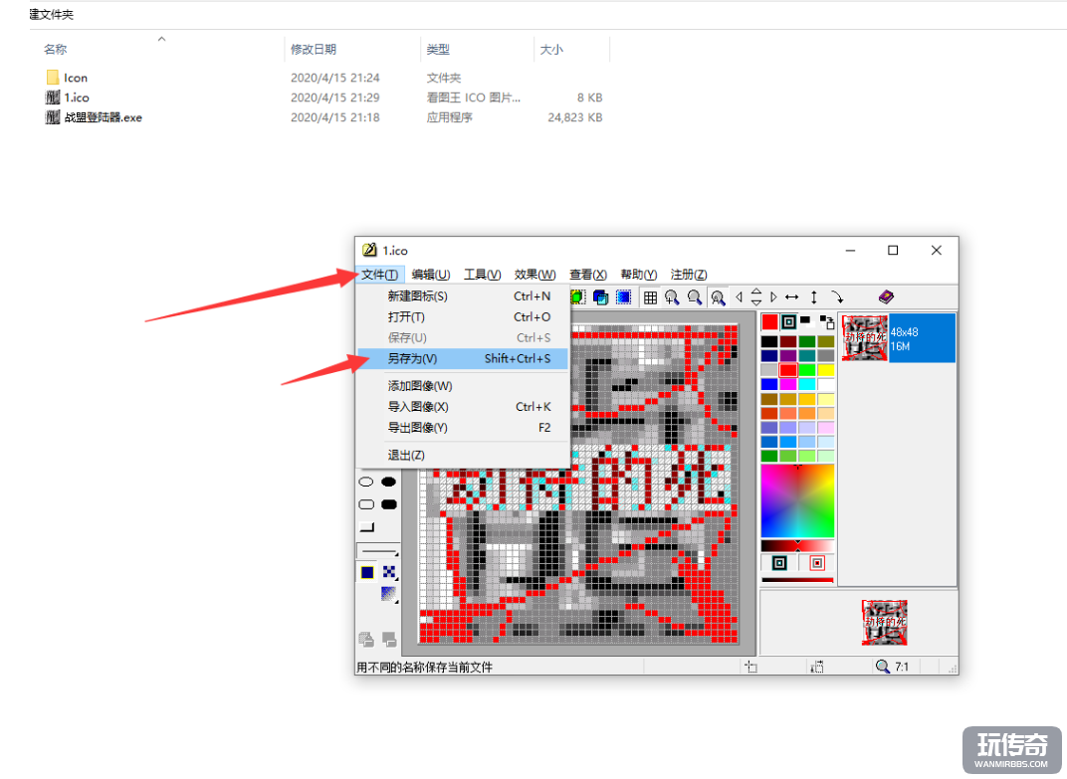Click the green cube selection toolbar icon
The image size is (1067, 779).
pos(577,297)
